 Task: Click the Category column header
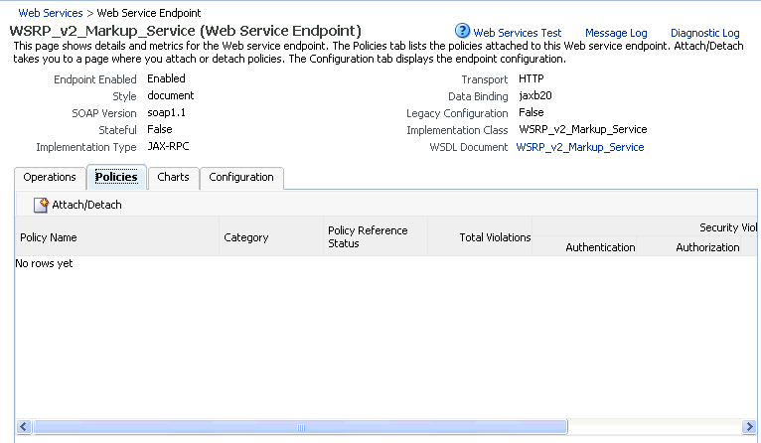point(271,237)
